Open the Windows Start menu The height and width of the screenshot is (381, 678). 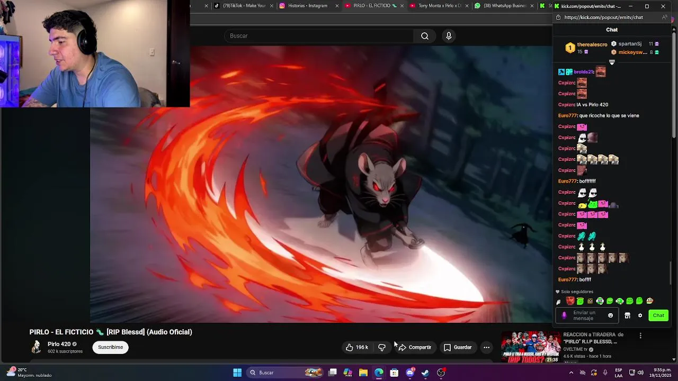coord(237,373)
